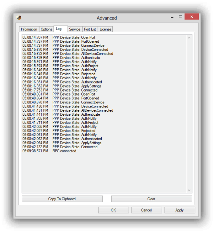This screenshot has width=214, height=232.
Task: Select the 05:08:41.441 PM Authenticate log line
Action: tap(61, 114)
